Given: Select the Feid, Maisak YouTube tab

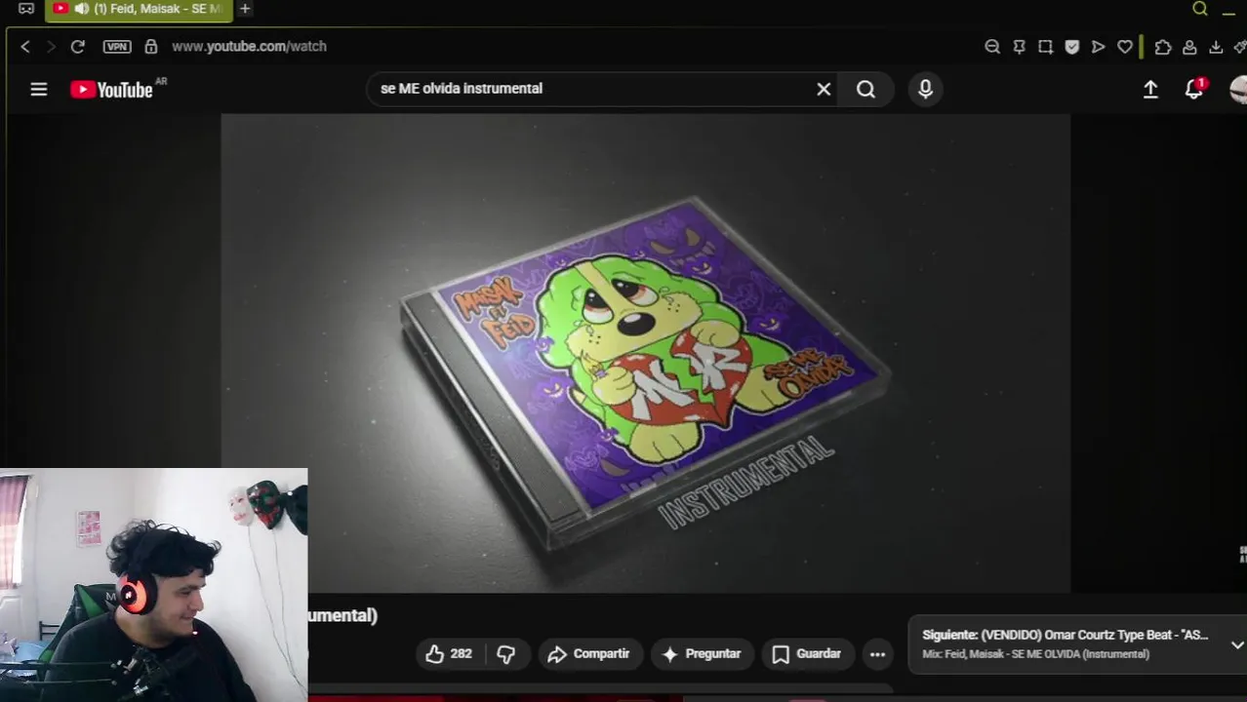Looking at the screenshot, I should pyautogui.click(x=138, y=9).
